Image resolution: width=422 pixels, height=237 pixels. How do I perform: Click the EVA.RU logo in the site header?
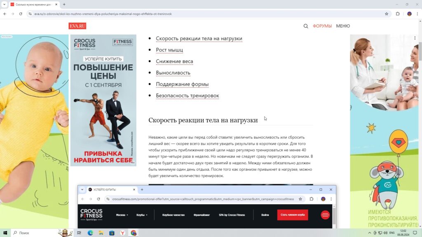pyautogui.click(x=77, y=26)
